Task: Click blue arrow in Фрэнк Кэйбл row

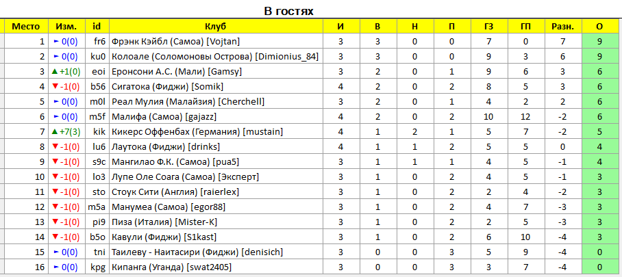Action: 55,42
